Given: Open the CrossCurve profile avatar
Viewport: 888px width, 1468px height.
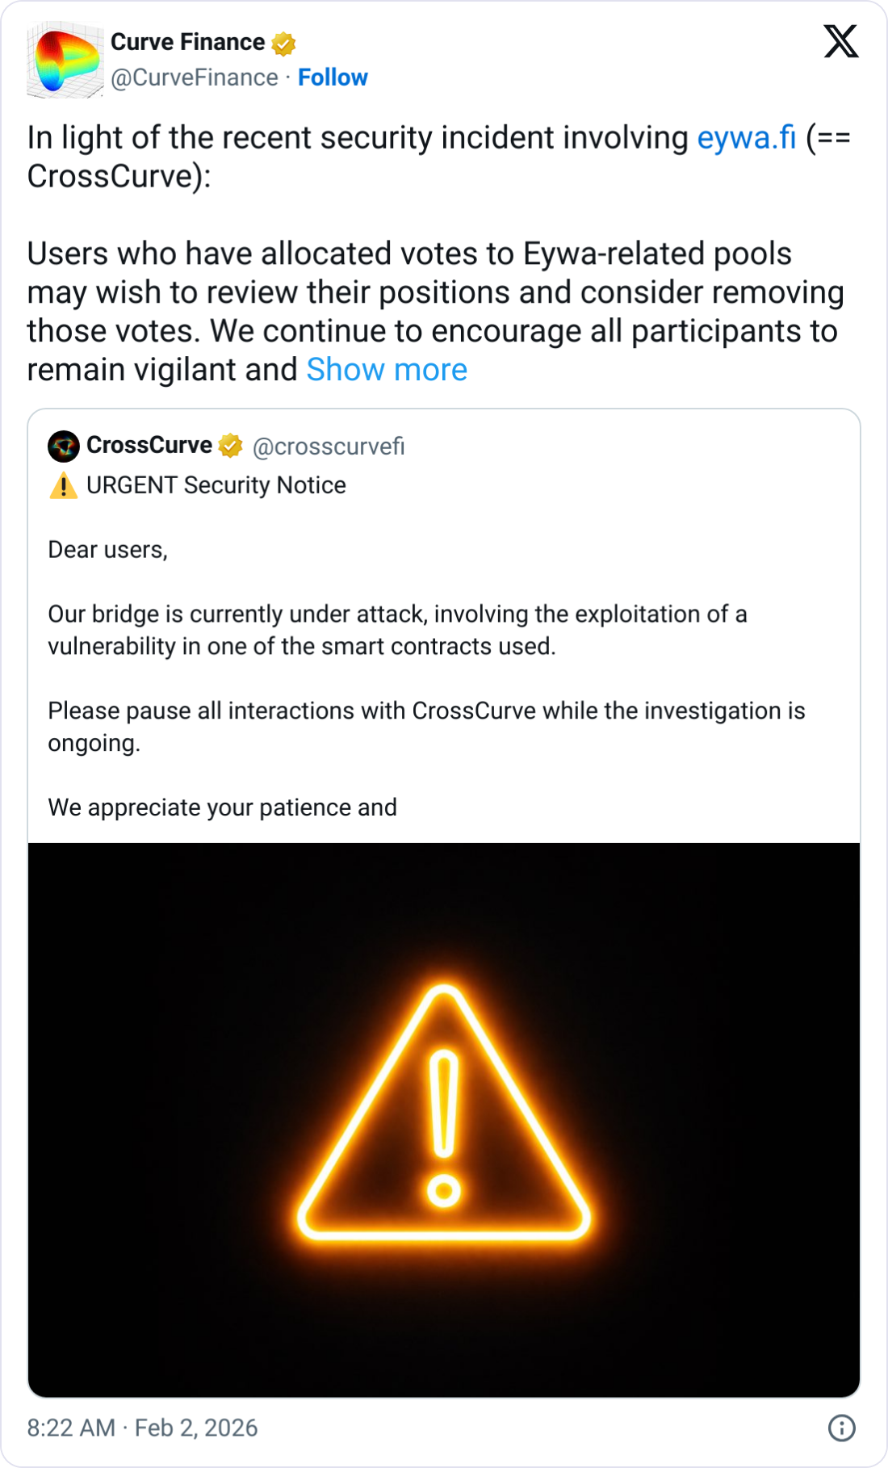Looking at the screenshot, I should point(63,444).
